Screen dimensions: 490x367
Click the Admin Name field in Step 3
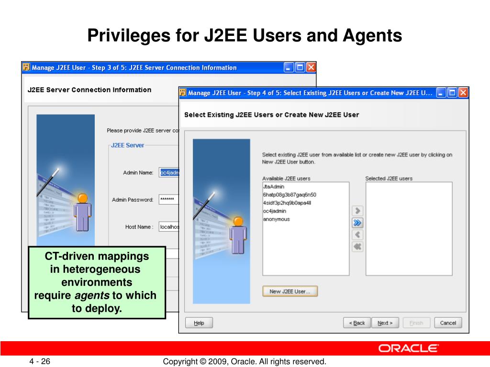(x=169, y=173)
